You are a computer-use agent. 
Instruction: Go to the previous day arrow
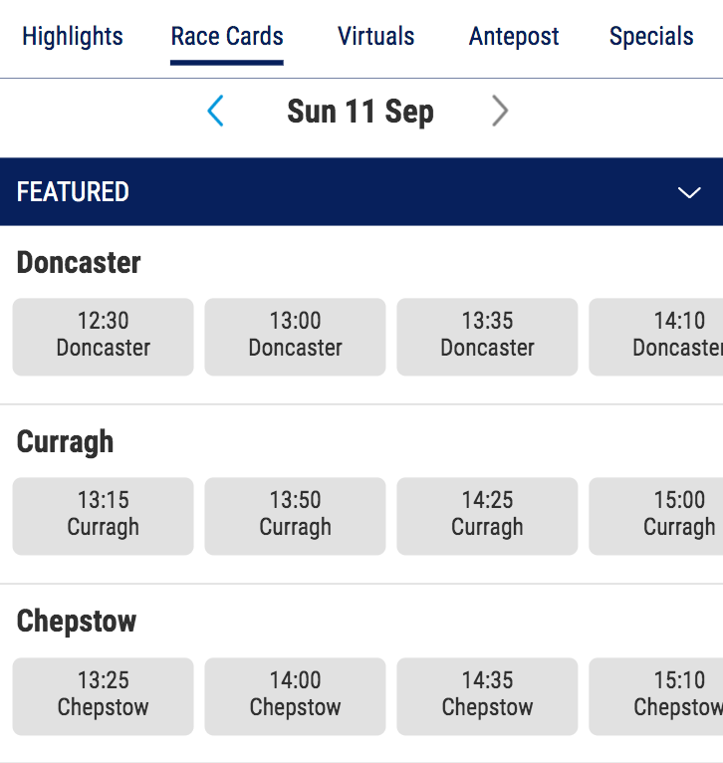pos(215,111)
